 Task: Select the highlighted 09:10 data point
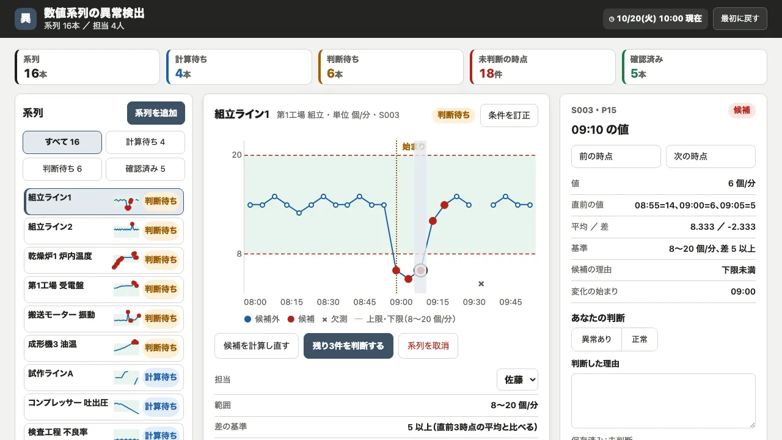(420, 270)
